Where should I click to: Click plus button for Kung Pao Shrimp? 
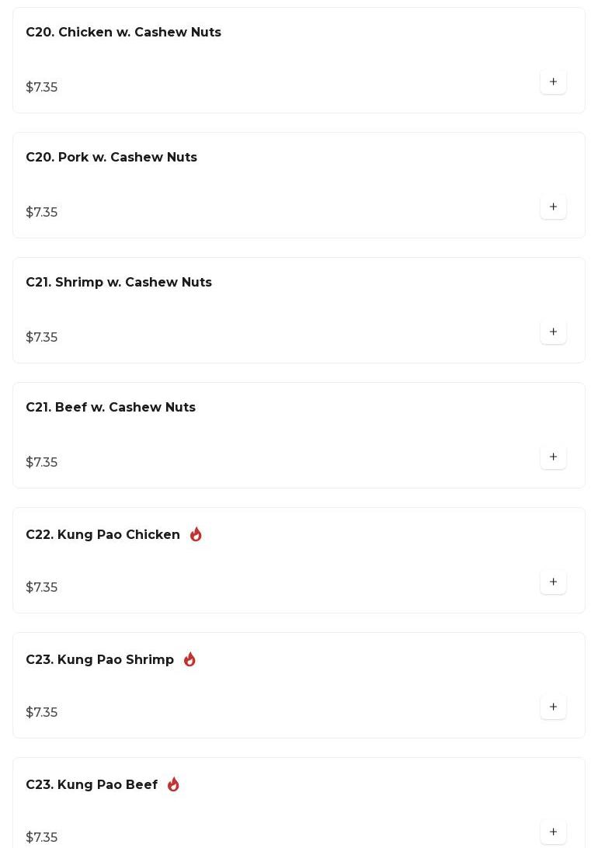click(553, 707)
